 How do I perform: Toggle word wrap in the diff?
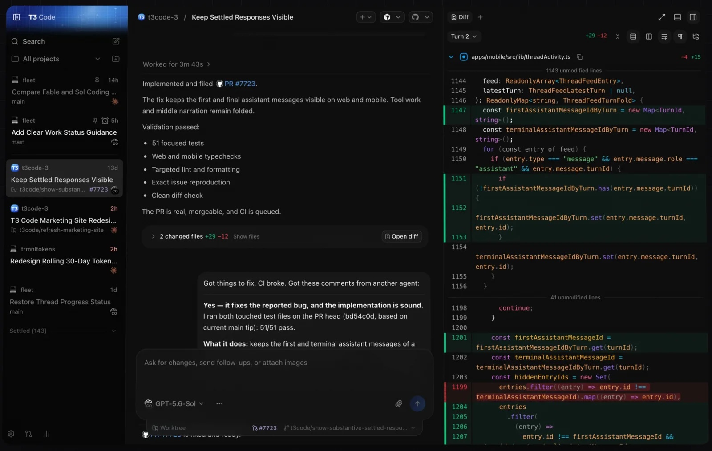(x=664, y=36)
